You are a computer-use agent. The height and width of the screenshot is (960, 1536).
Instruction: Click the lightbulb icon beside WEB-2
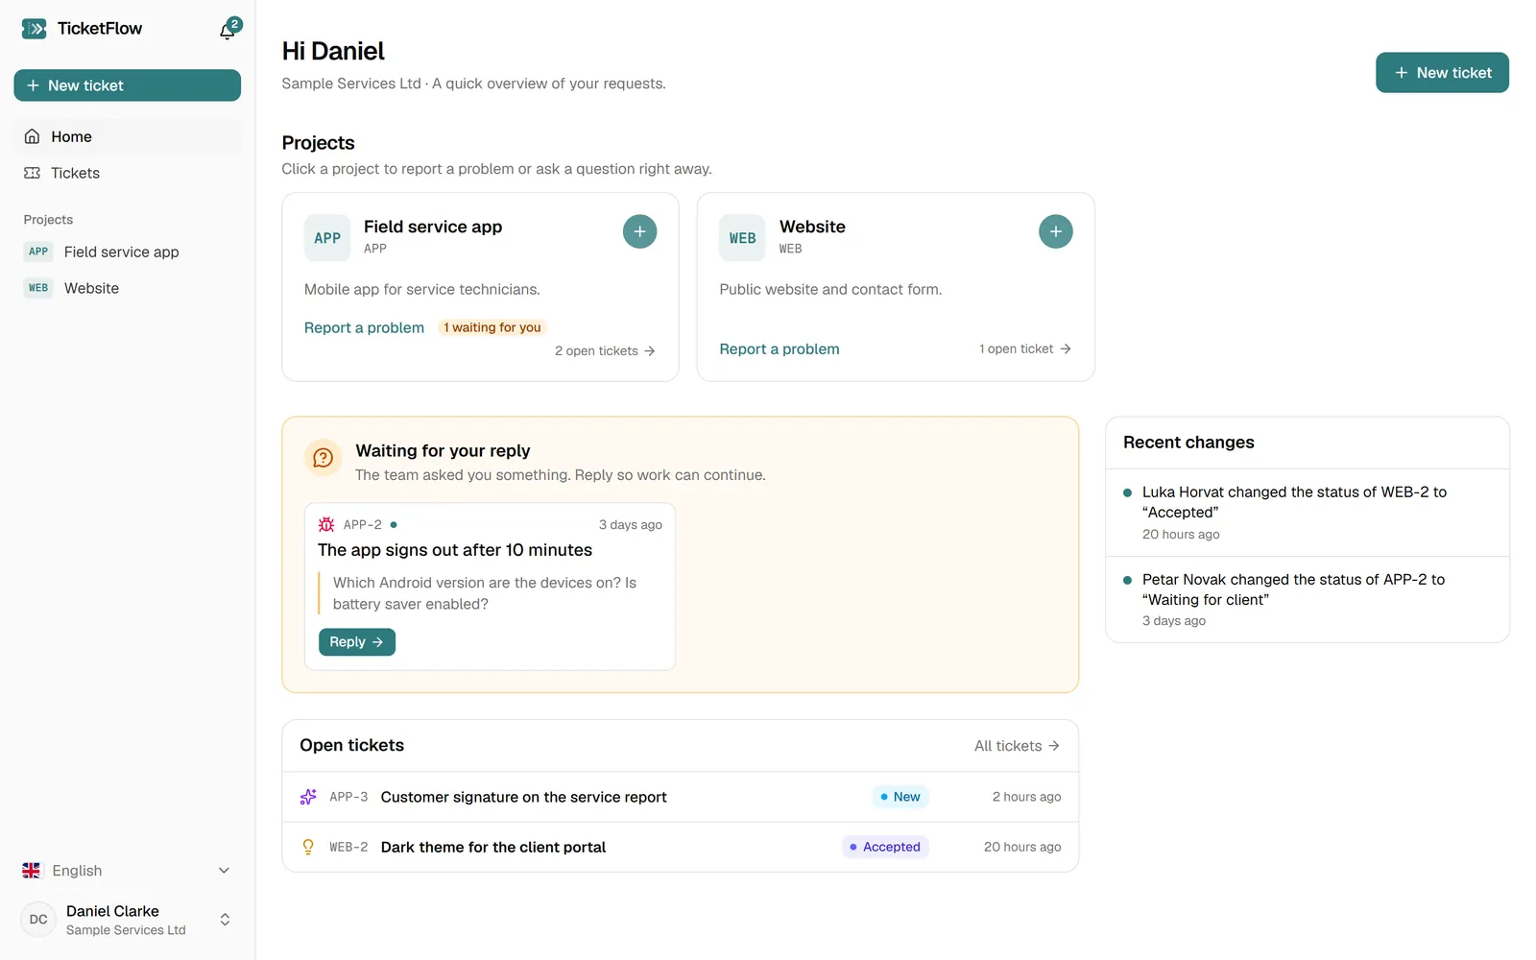pyautogui.click(x=308, y=847)
